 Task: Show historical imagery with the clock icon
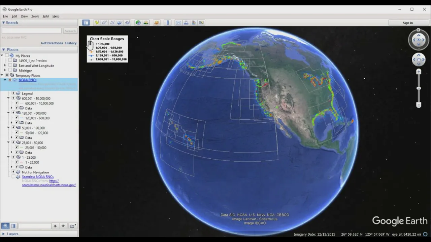138,23
